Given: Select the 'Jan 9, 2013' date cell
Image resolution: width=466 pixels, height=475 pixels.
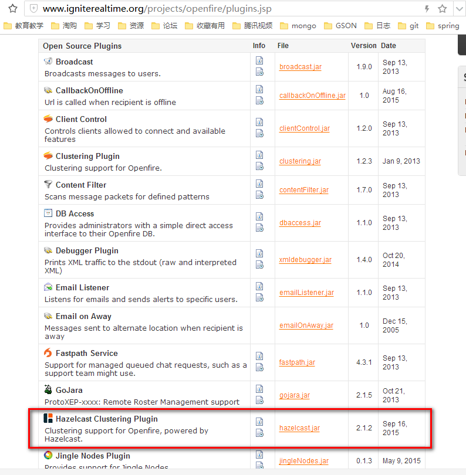Looking at the screenshot, I should point(401,161).
